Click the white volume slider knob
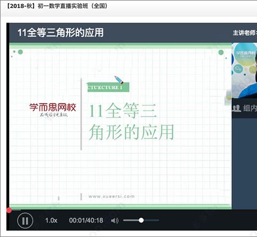This screenshot has height=237, width=257. pos(141,220)
